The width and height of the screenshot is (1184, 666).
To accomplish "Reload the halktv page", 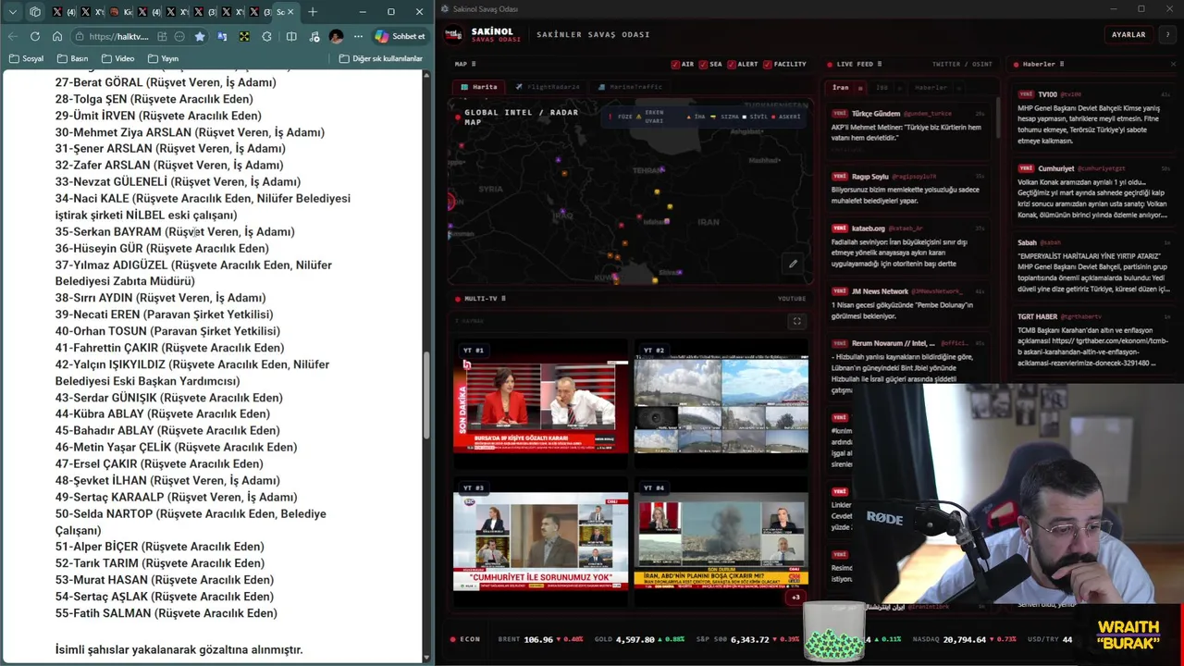I will point(35,36).
